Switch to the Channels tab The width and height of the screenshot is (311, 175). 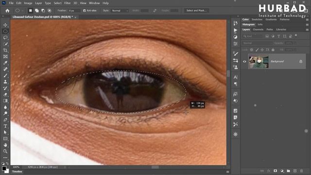[x=258, y=30]
